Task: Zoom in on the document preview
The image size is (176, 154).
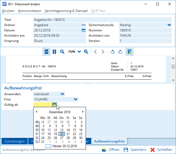Action: click(x=86, y=52)
